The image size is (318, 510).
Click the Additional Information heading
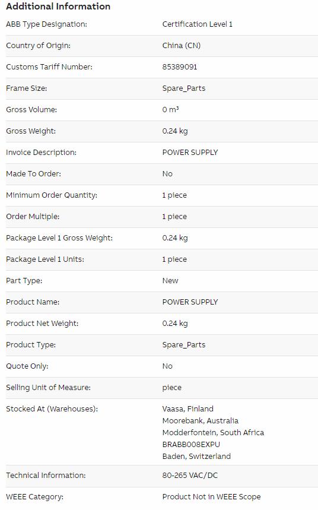pyautogui.click(x=58, y=6)
